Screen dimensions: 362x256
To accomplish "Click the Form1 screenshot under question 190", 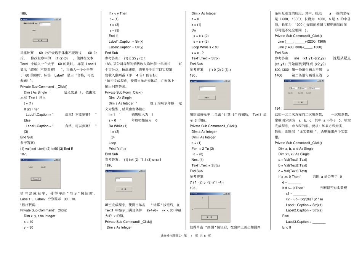I will click(x=210, y=95).
